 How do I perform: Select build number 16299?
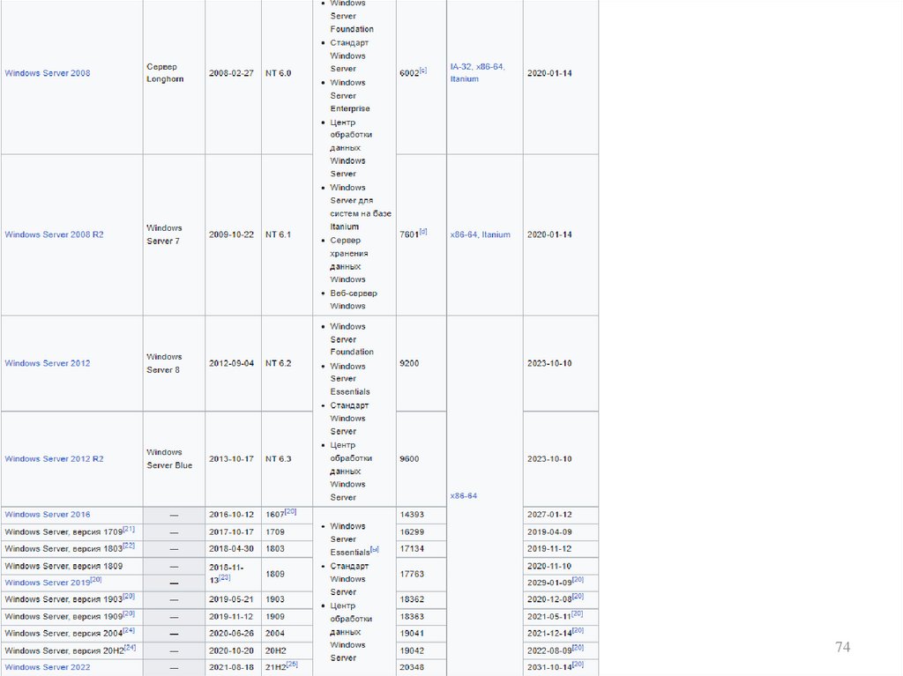412,532
